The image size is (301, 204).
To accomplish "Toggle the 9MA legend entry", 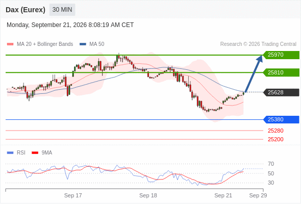I will (x=42, y=153).
